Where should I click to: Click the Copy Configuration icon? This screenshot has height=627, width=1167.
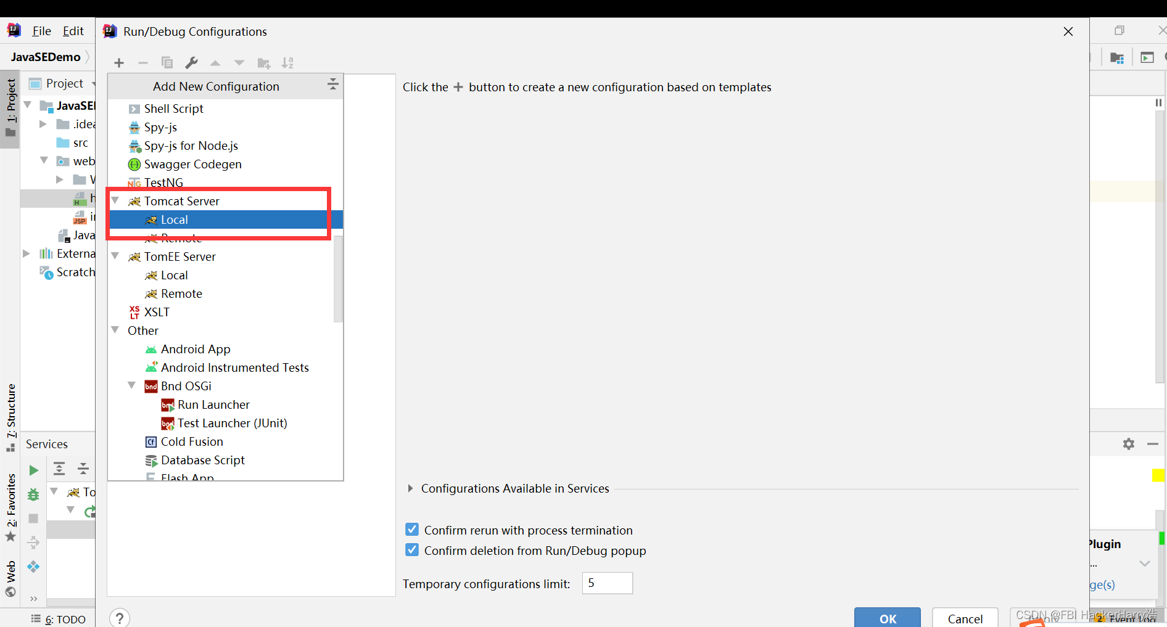(x=167, y=62)
